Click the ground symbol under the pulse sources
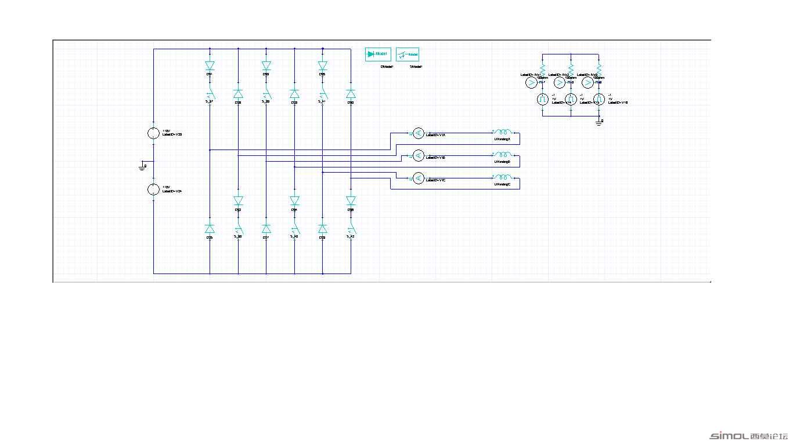 click(599, 122)
